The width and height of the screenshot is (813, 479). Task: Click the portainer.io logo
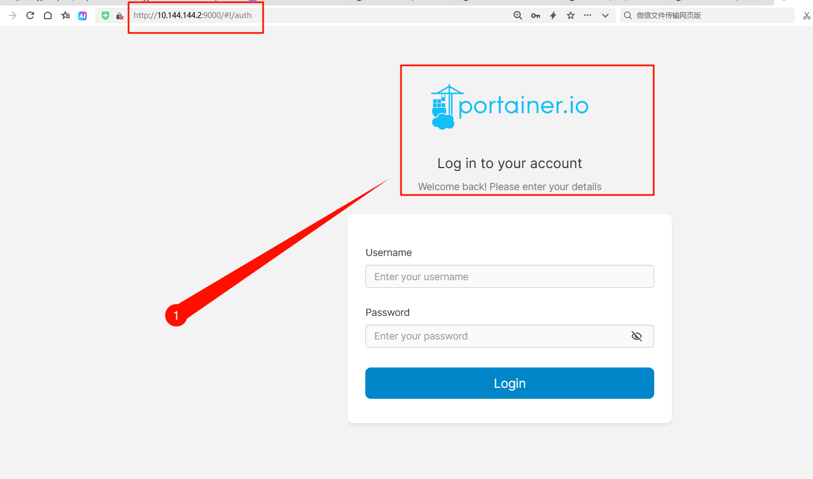[510, 107]
